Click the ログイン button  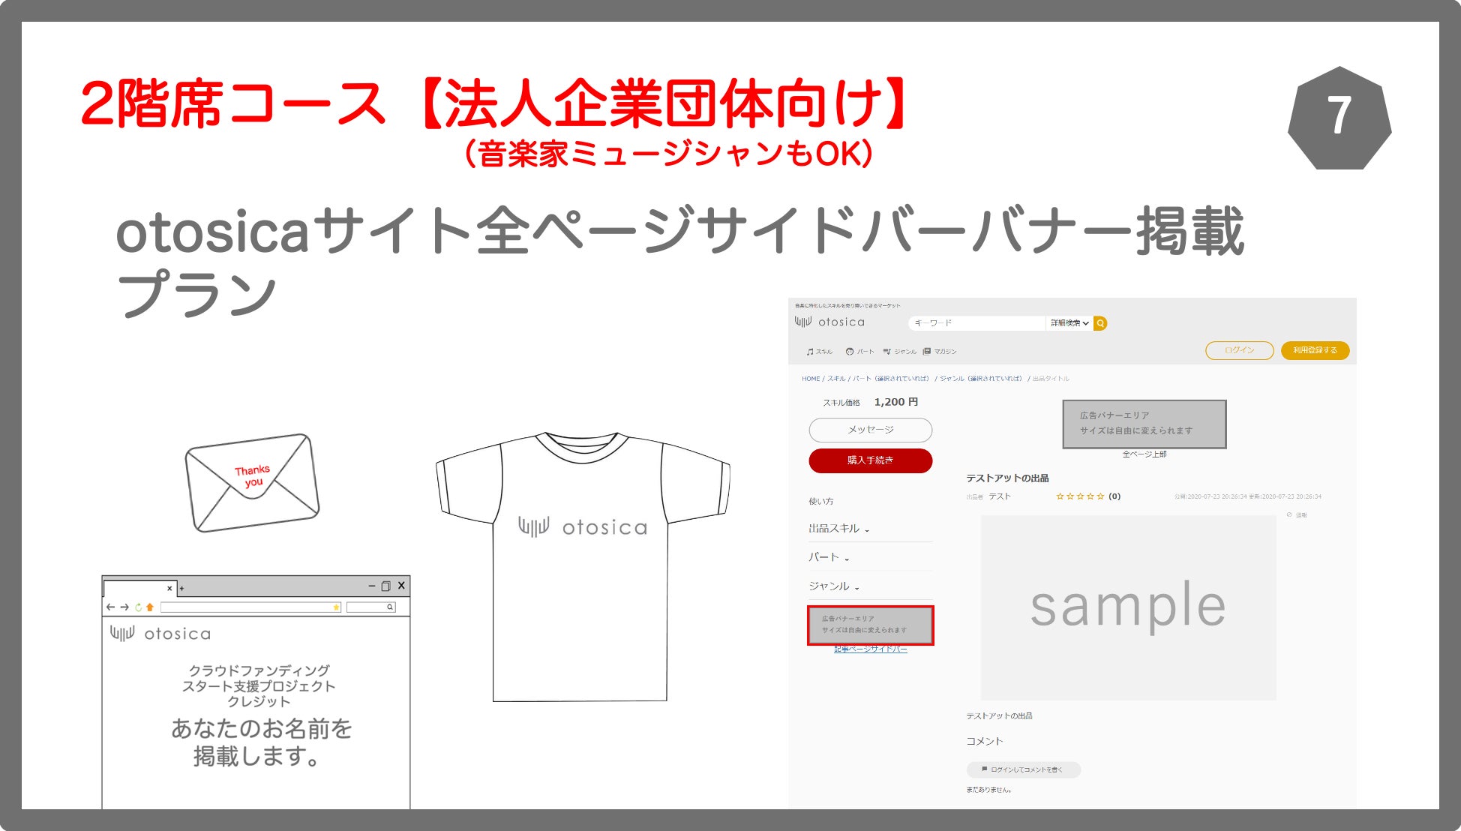click(1239, 350)
